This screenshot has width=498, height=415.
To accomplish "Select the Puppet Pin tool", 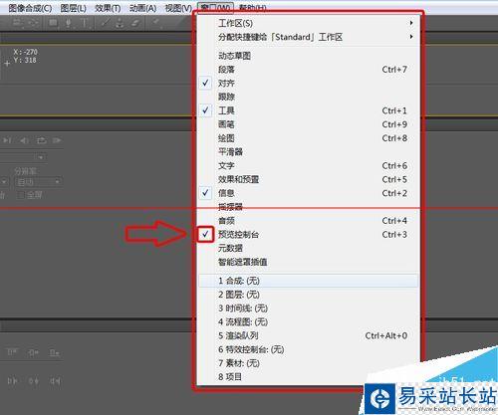I will [x=155, y=22].
